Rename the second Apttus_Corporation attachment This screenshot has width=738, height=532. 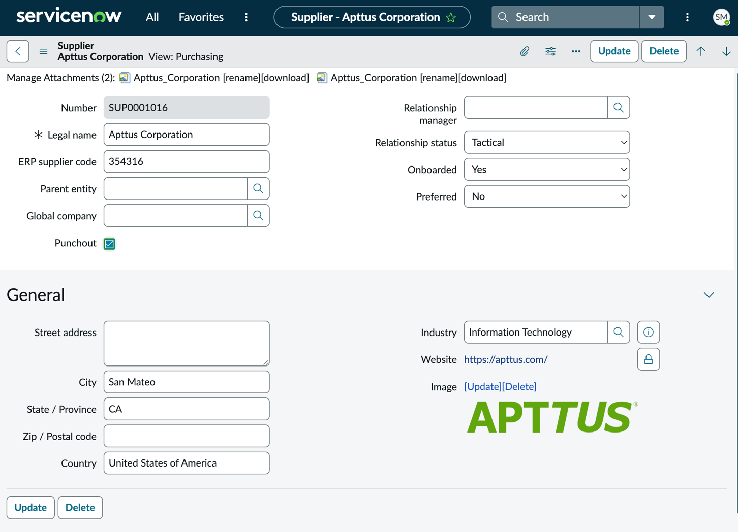tap(439, 78)
